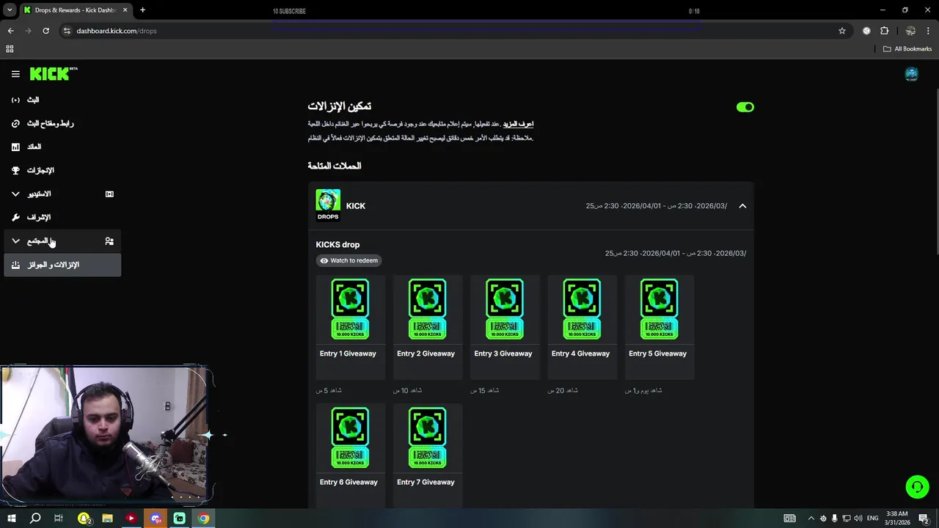Click the الحملات المتاحة heading

click(335, 166)
